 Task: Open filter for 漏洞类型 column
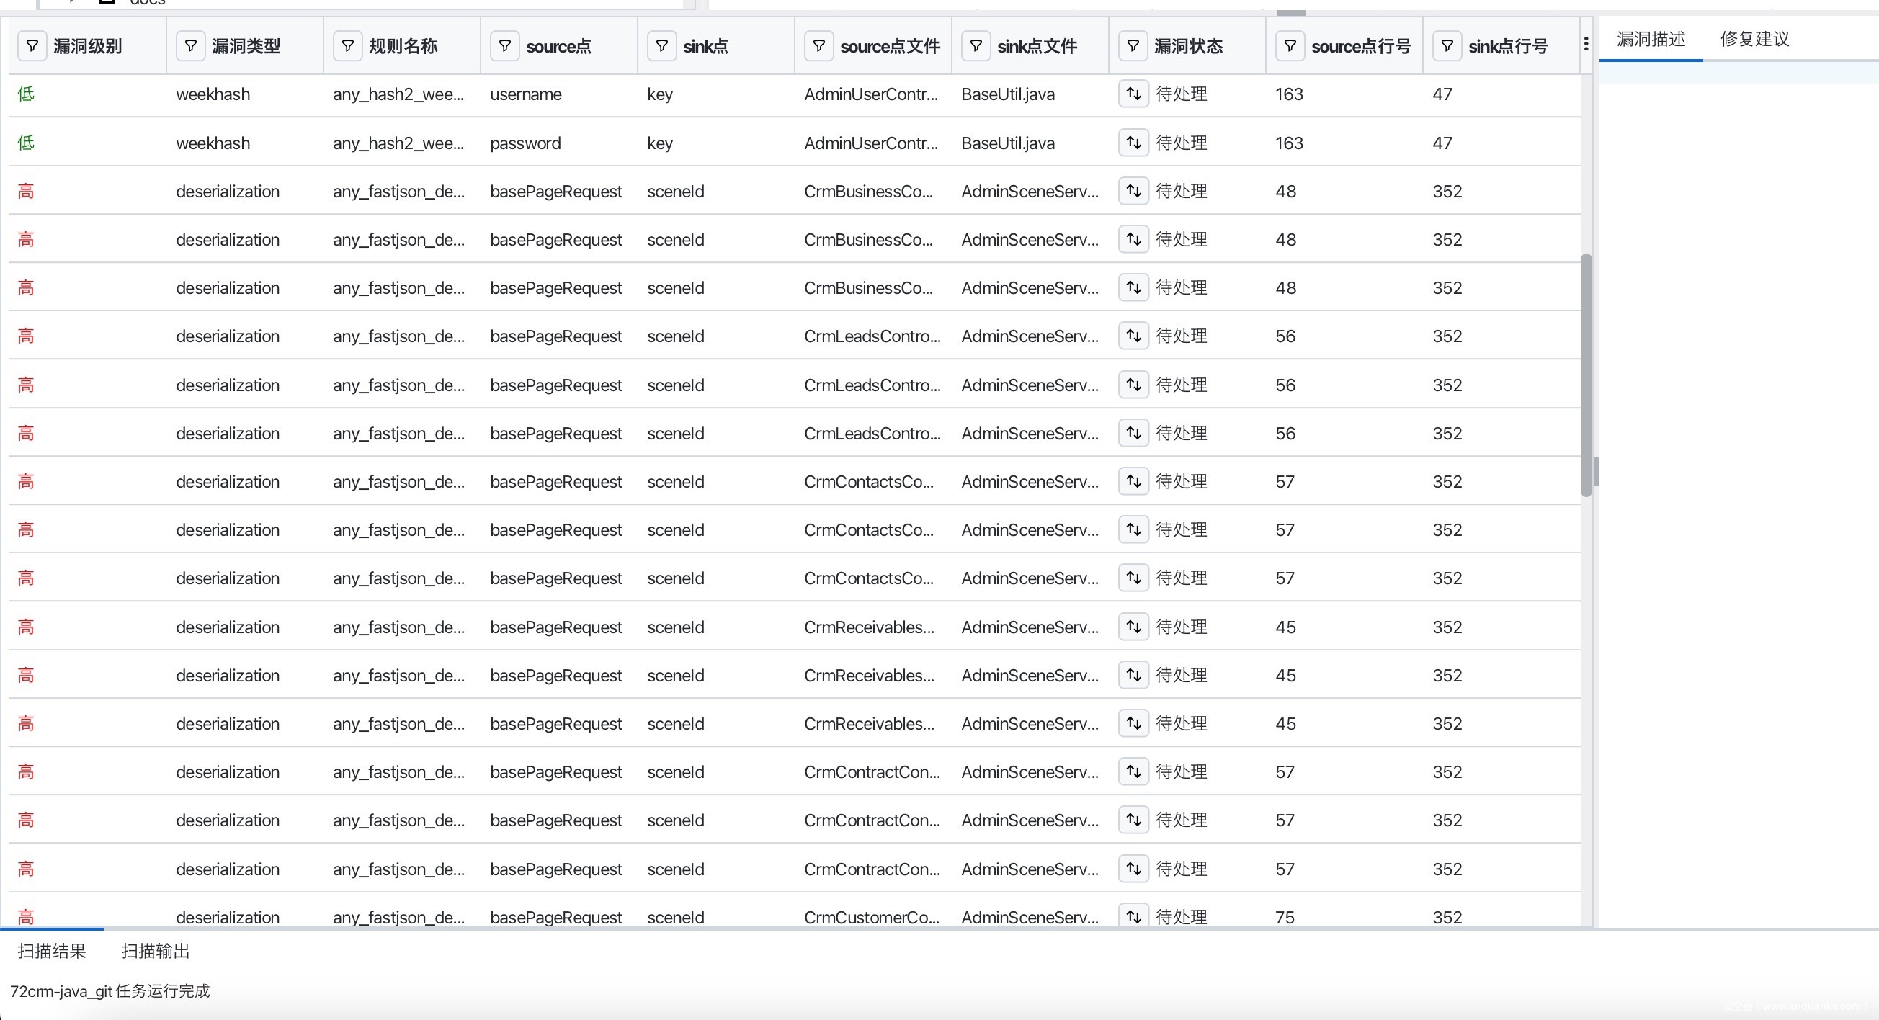click(x=190, y=46)
